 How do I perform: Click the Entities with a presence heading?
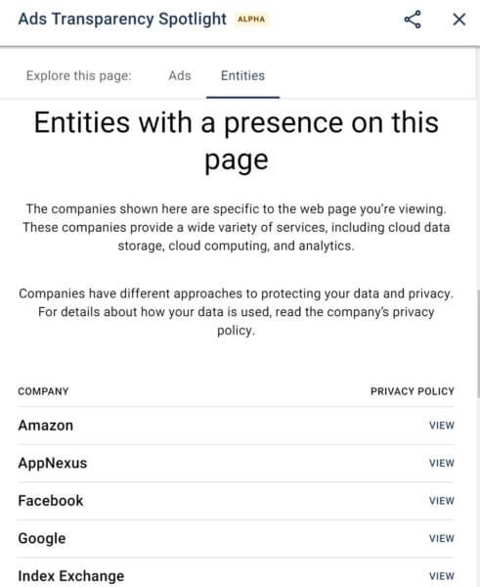point(237,141)
